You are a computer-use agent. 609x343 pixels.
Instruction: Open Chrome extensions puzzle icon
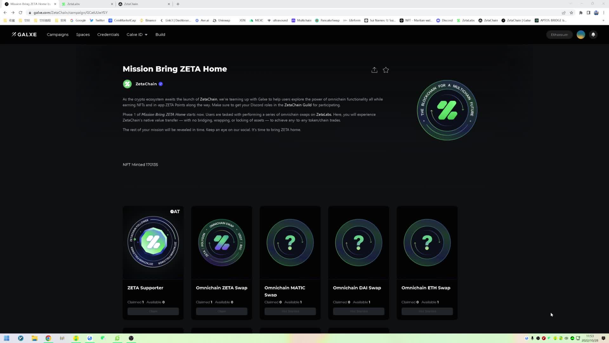(581, 13)
